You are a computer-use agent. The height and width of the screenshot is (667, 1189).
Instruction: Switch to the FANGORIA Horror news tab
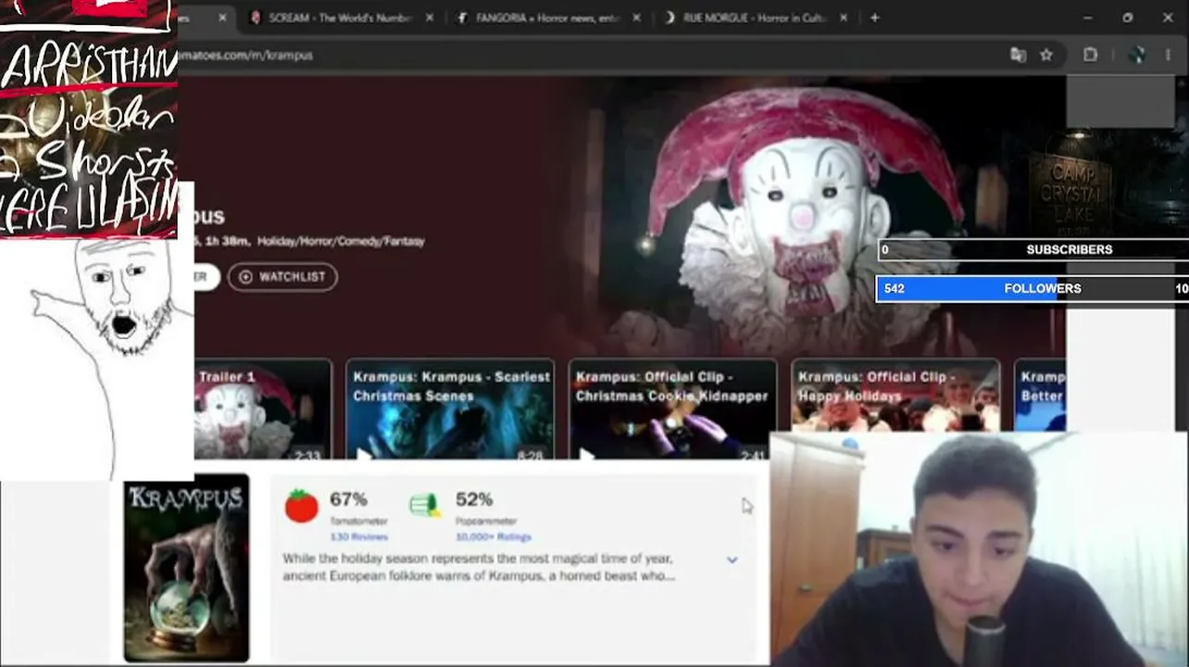click(x=546, y=18)
